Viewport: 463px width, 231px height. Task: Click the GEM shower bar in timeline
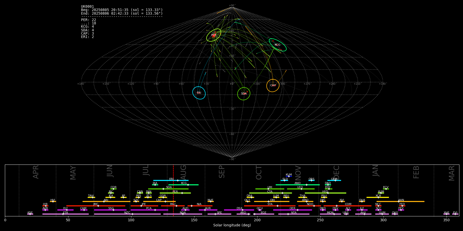[x=334, y=180]
